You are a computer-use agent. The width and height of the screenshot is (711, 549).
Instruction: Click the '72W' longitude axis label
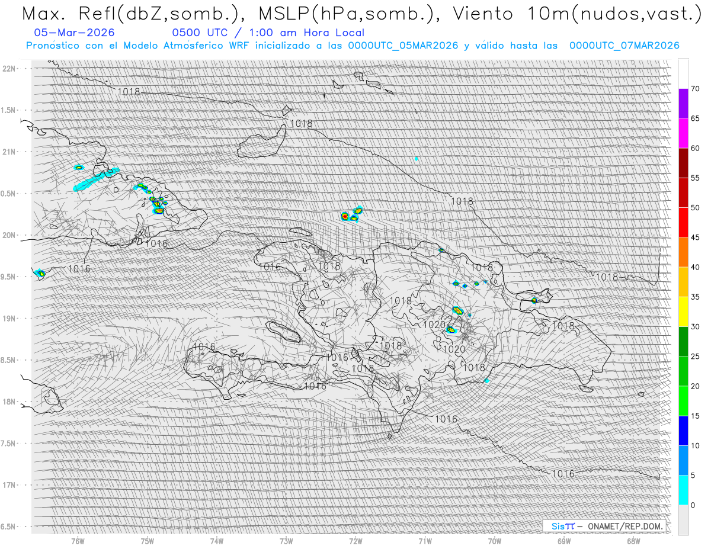pyautogui.click(x=355, y=541)
